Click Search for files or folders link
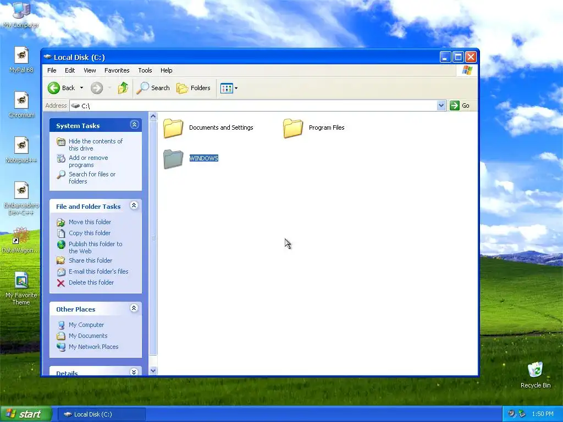The image size is (563, 422). coord(92,177)
